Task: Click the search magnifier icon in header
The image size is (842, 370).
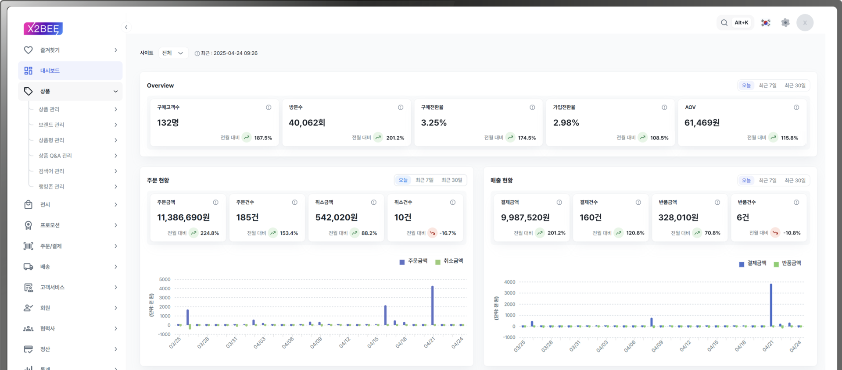Action: pyautogui.click(x=724, y=23)
